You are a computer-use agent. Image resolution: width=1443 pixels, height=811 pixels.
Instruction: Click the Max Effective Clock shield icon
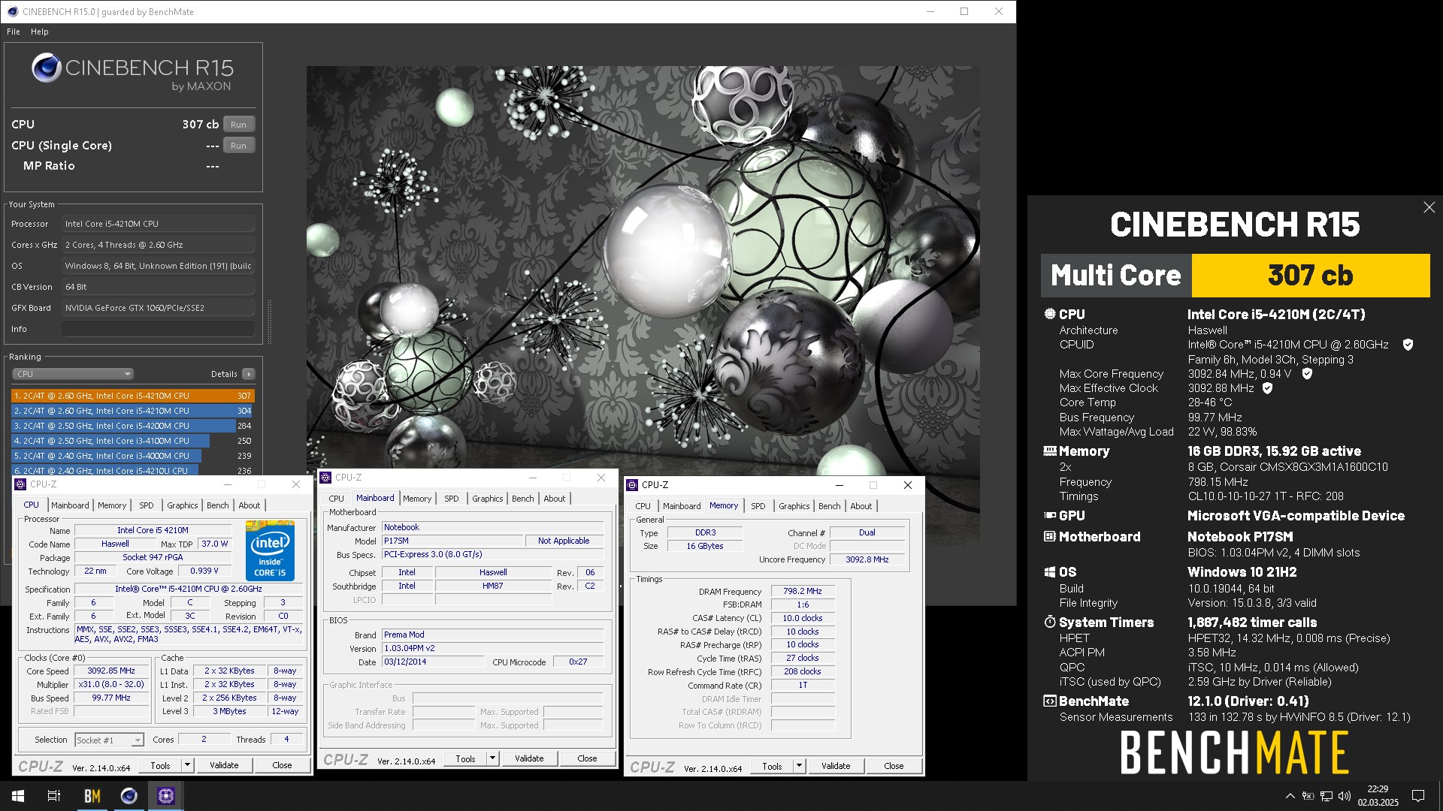point(1267,388)
